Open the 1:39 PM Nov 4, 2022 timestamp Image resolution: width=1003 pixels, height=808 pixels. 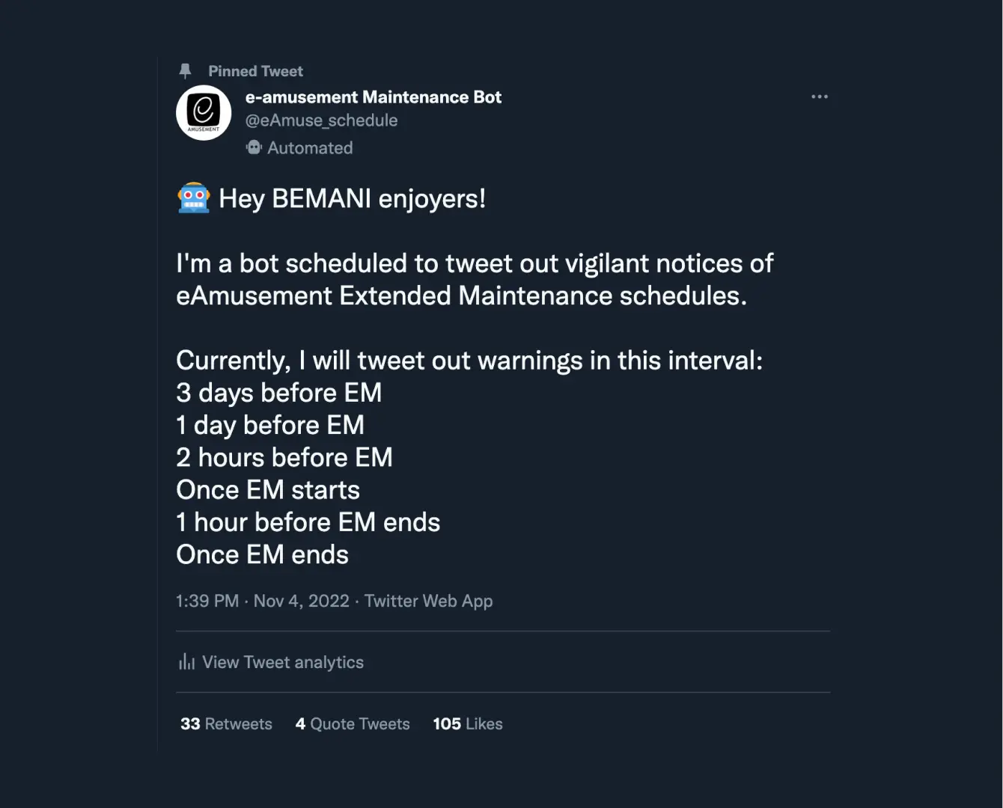262,601
